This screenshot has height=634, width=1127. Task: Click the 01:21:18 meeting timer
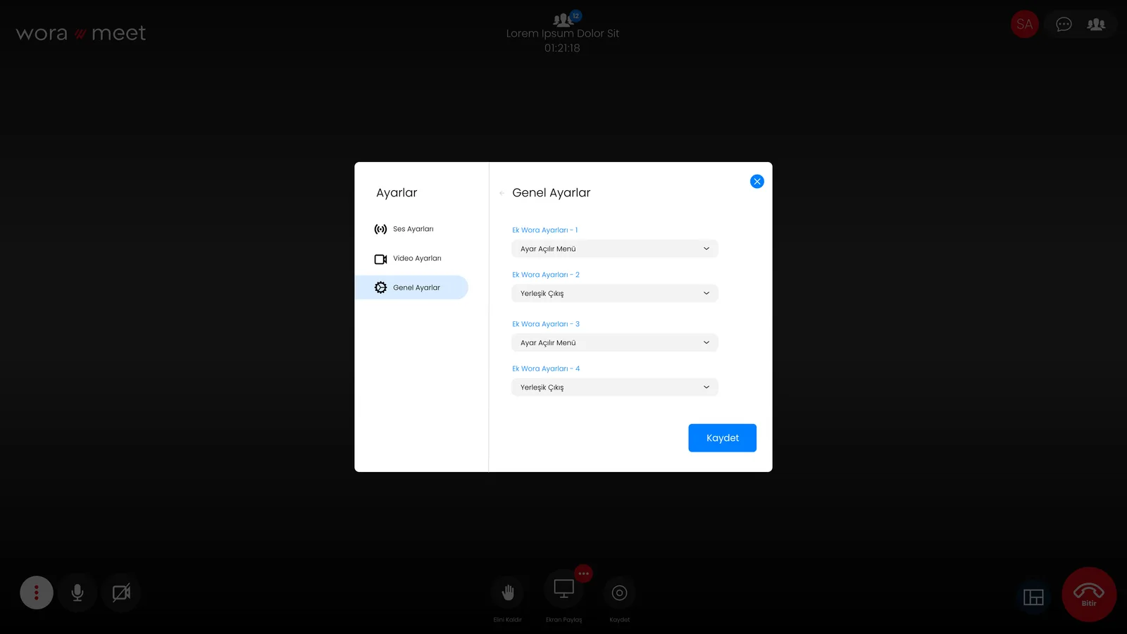tap(562, 48)
